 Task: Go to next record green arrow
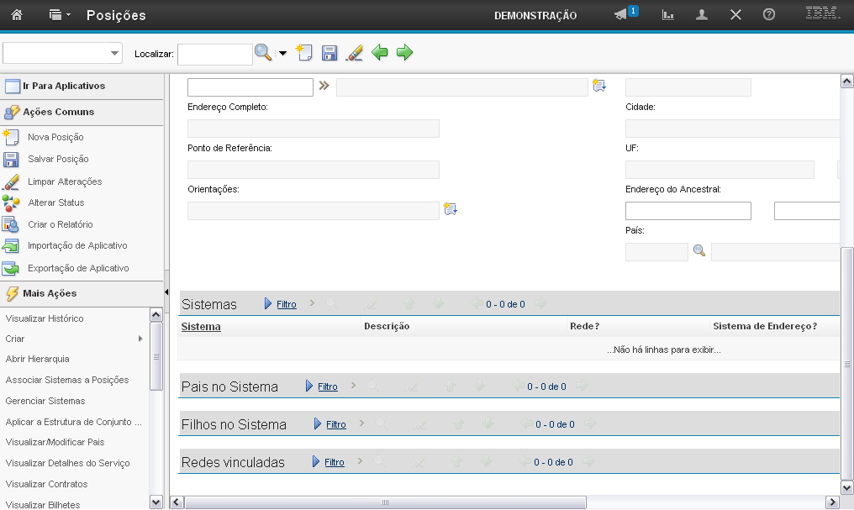[x=405, y=53]
